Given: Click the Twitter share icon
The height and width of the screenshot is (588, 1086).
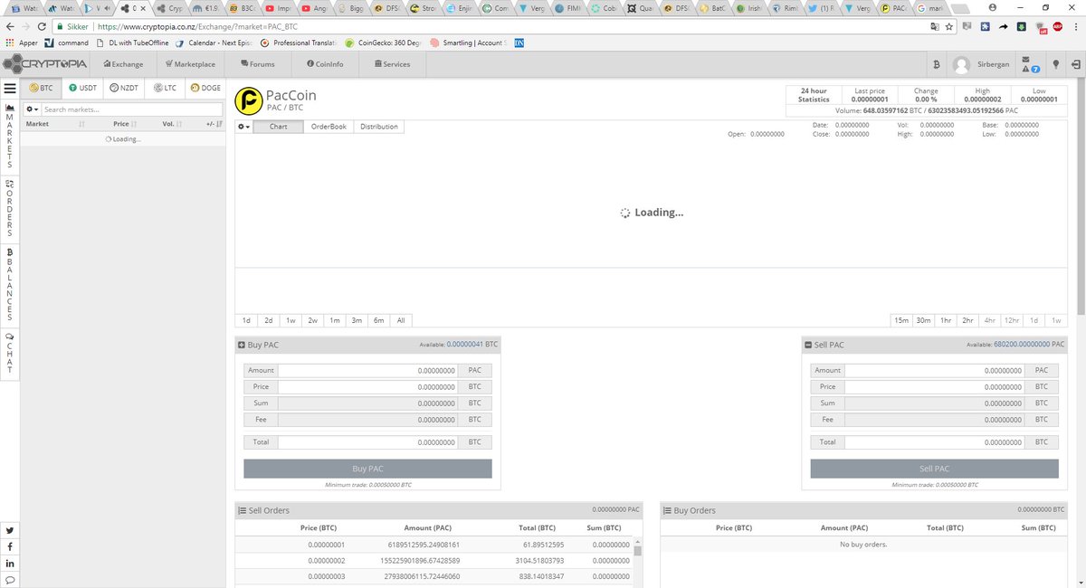Looking at the screenshot, I should tap(10, 530).
